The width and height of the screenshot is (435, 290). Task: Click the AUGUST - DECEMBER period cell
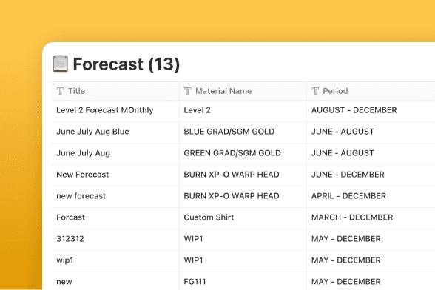pos(371,110)
